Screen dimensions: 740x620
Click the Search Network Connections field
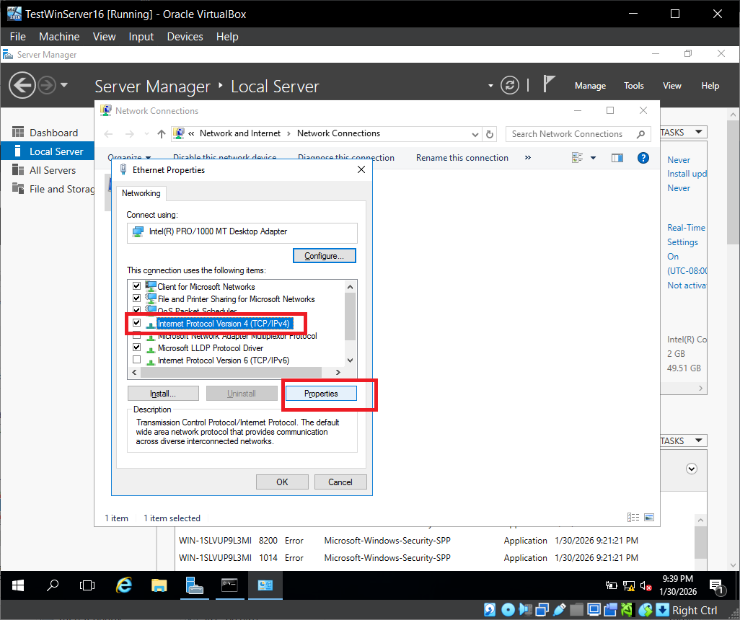pyautogui.click(x=570, y=134)
